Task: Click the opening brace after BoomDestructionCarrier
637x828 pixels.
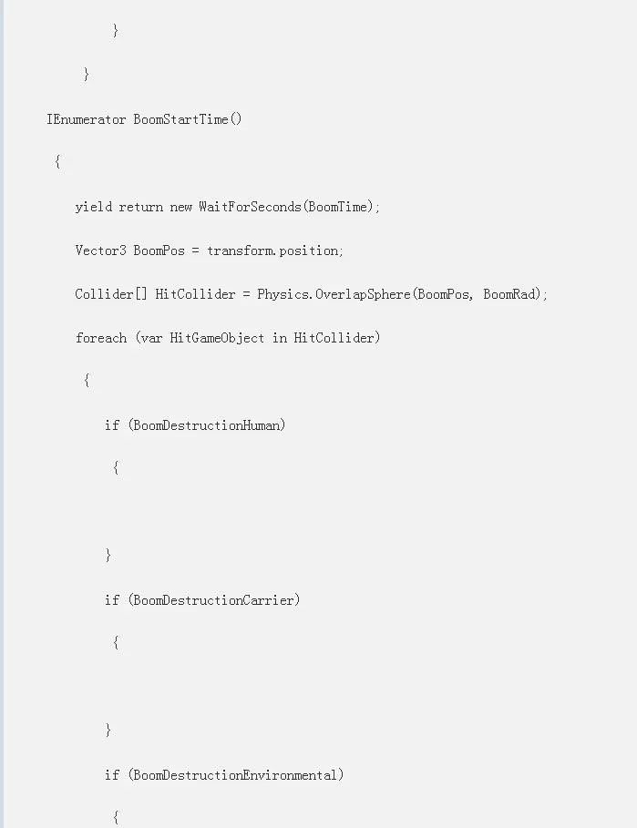Action: 116,643
